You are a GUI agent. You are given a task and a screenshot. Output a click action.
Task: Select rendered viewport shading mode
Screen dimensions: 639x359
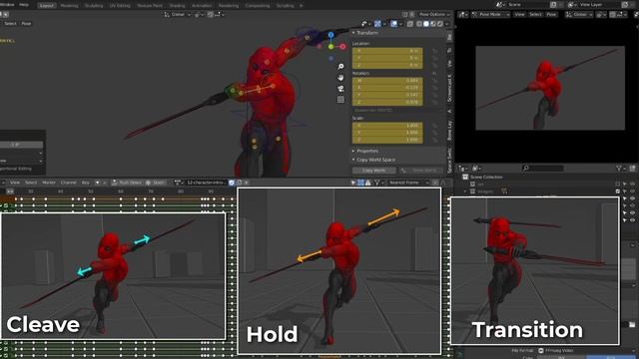(x=439, y=24)
